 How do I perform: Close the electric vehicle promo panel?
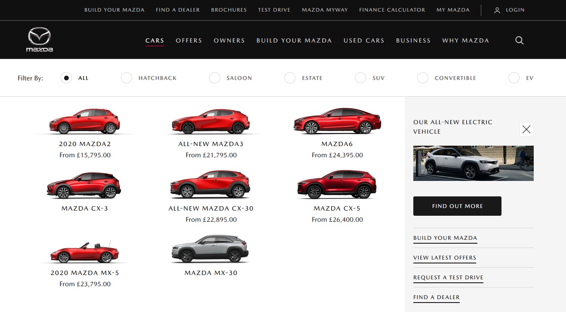pos(526,129)
